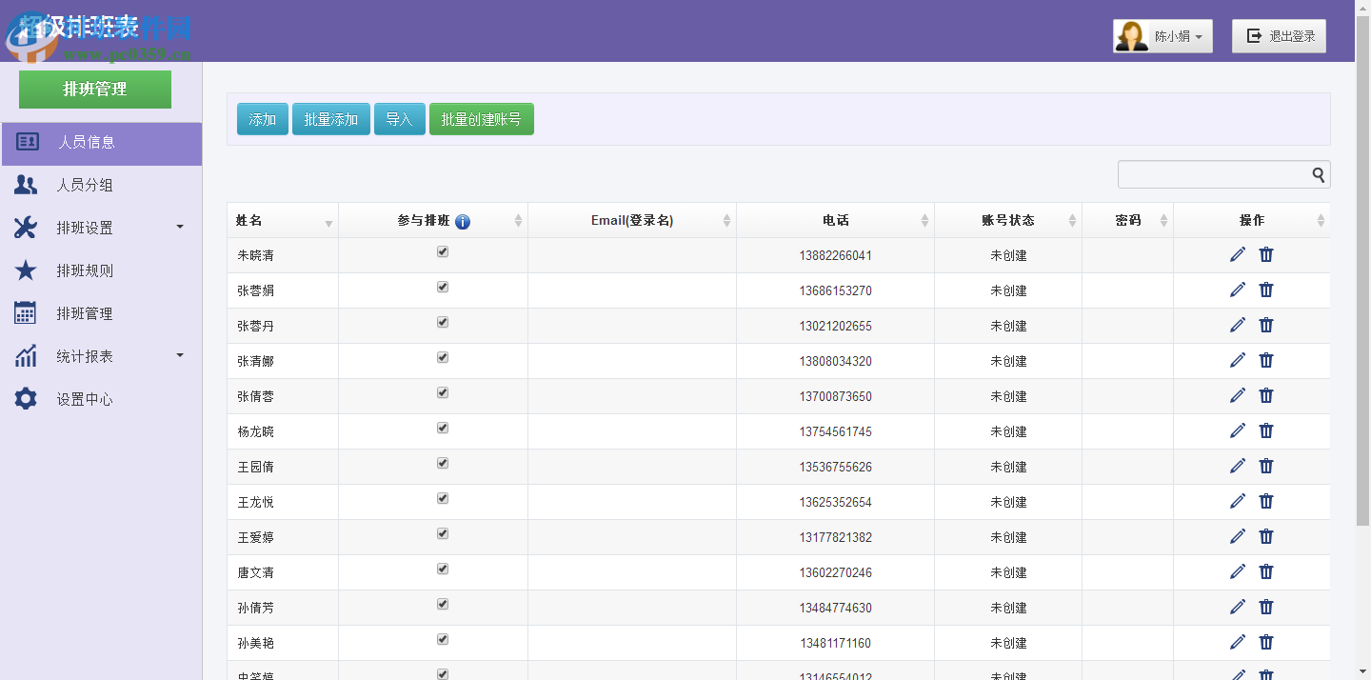Disable 参与排班 for 王龙悦

tap(442, 498)
